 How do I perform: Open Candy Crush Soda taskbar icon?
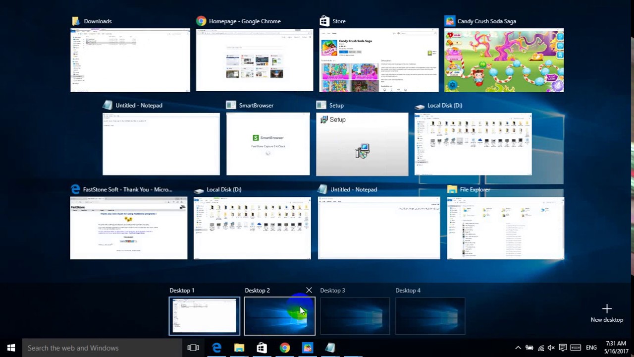coord(307,348)
